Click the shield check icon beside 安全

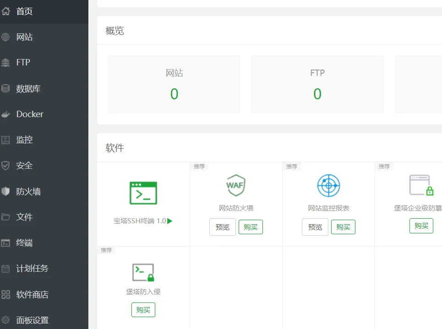click(5, 166)
